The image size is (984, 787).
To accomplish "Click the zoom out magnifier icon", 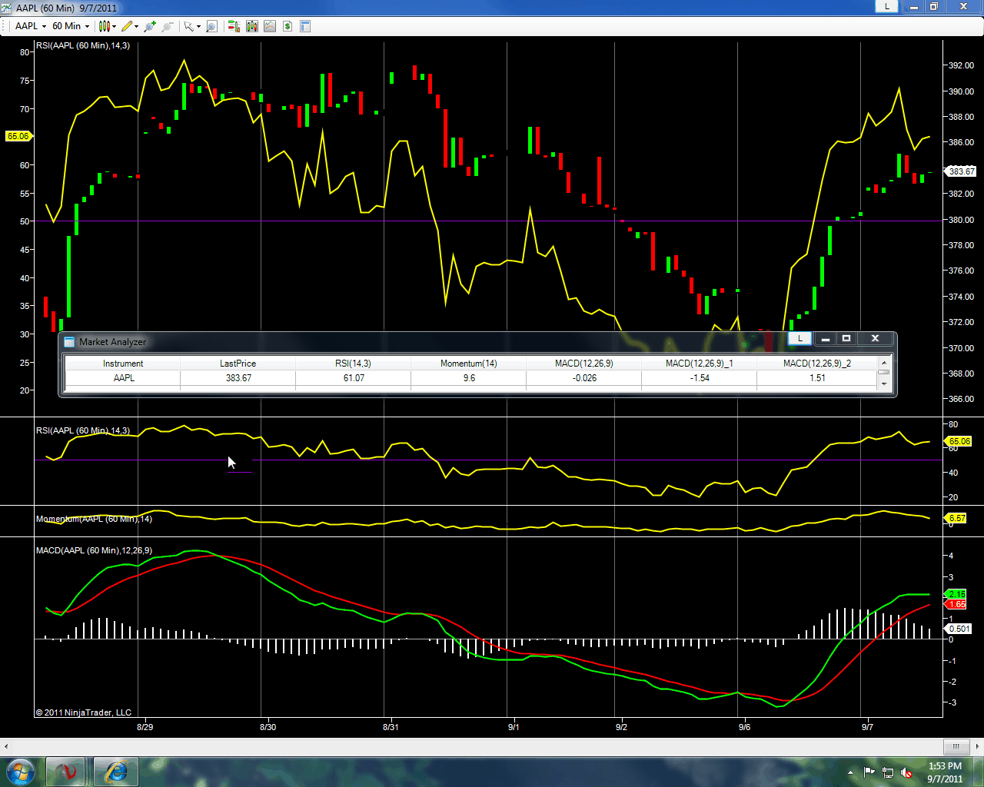I will 168,26.
